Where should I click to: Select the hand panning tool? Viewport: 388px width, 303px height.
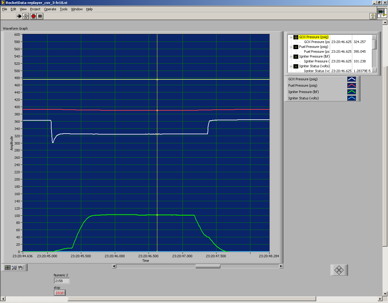coord(20,268)
